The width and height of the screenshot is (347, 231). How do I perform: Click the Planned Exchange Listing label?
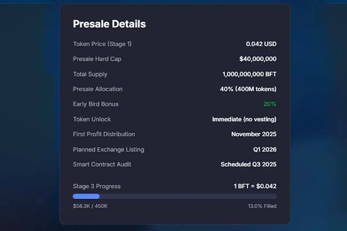coord(108,150)
